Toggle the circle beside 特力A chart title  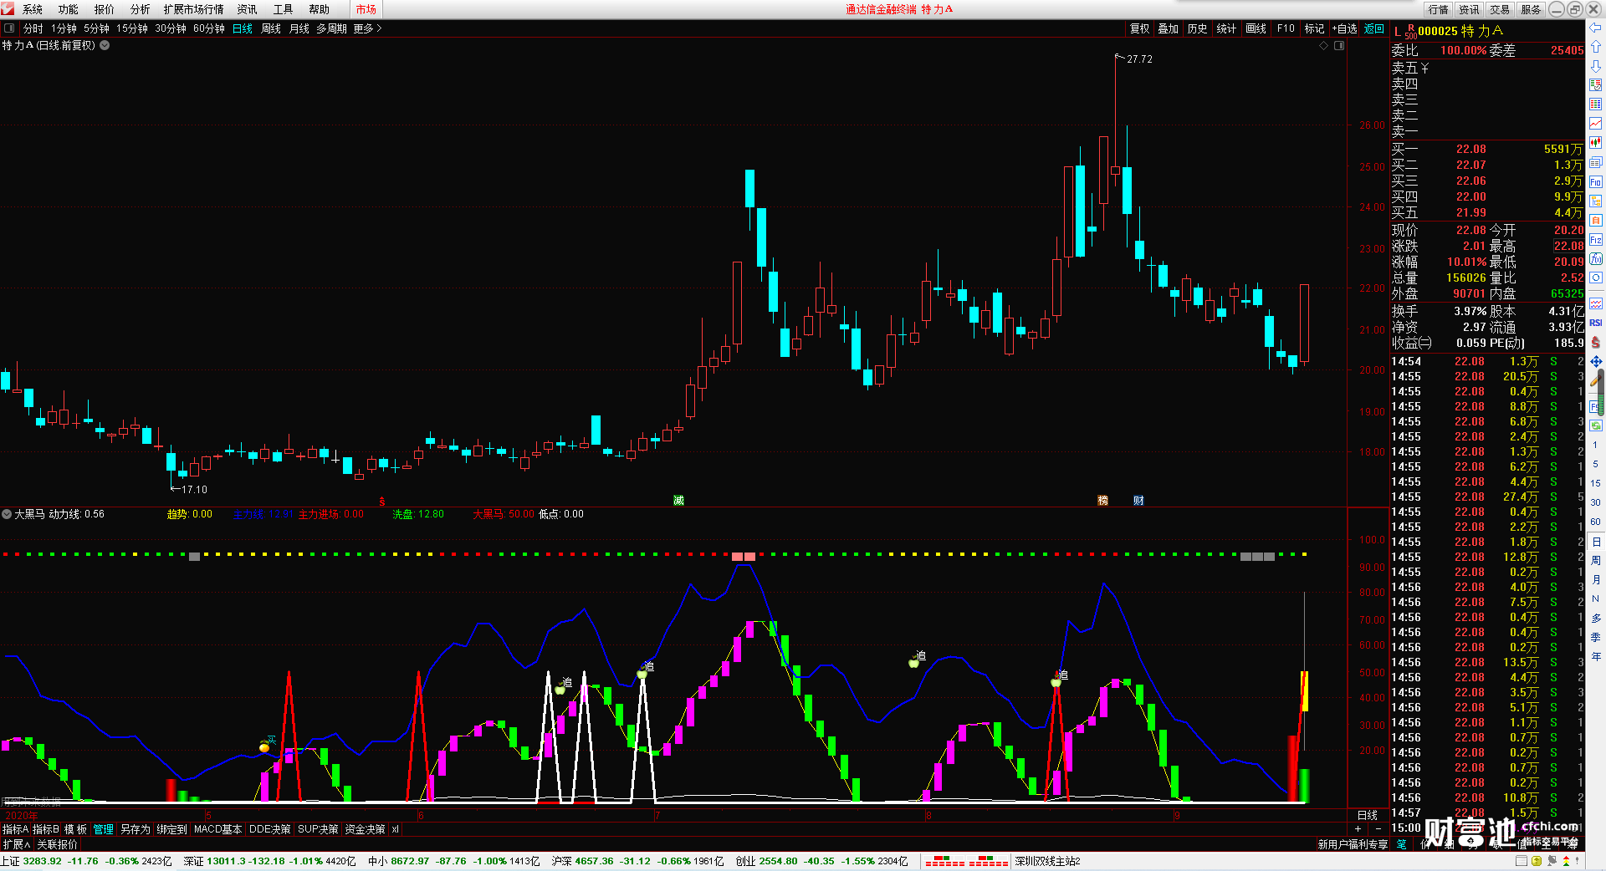[105, 45]
